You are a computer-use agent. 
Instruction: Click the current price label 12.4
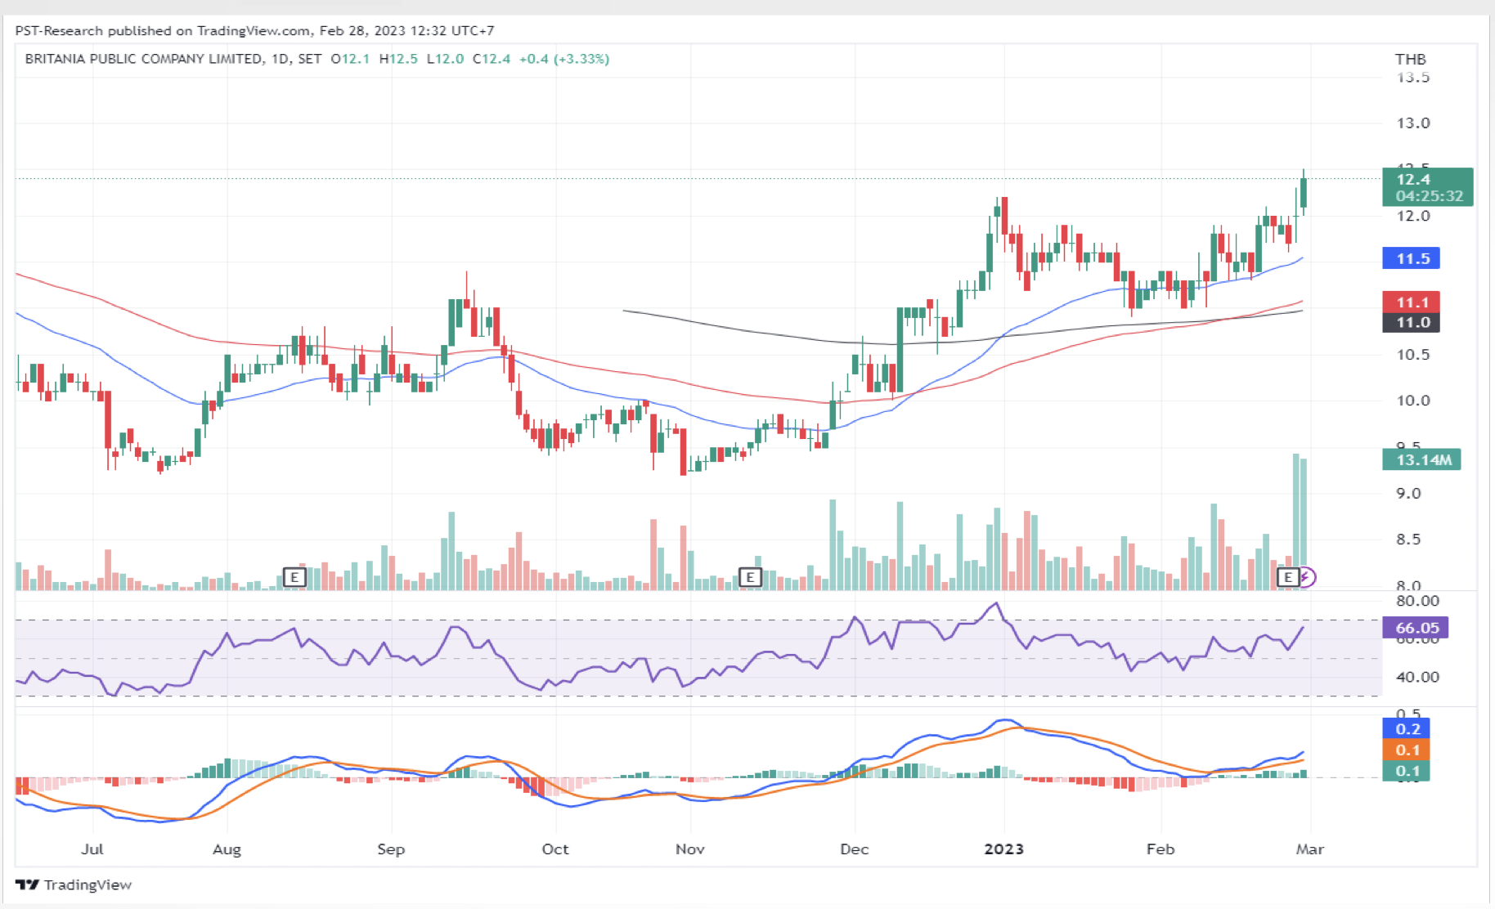click(x=1427, y=187)
